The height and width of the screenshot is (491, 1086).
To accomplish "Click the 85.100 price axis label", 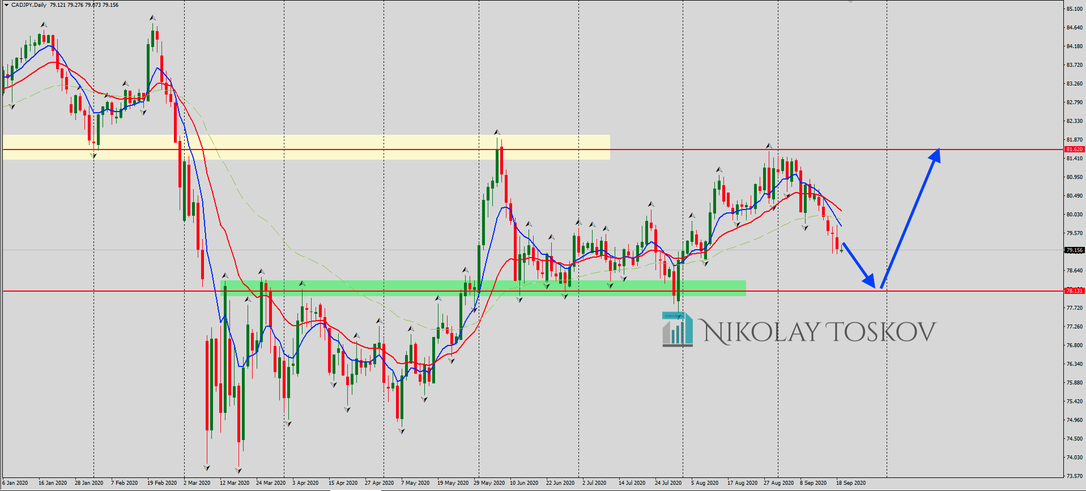I will pos(1074,9).
